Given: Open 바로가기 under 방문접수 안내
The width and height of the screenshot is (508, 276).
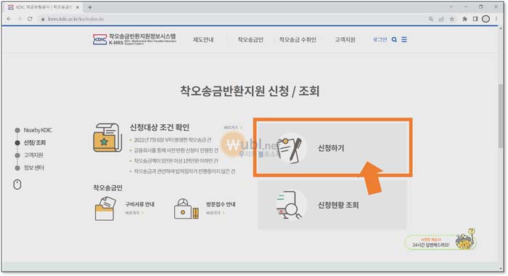Looking at the screenshot, I should click(x=215, y=213).
